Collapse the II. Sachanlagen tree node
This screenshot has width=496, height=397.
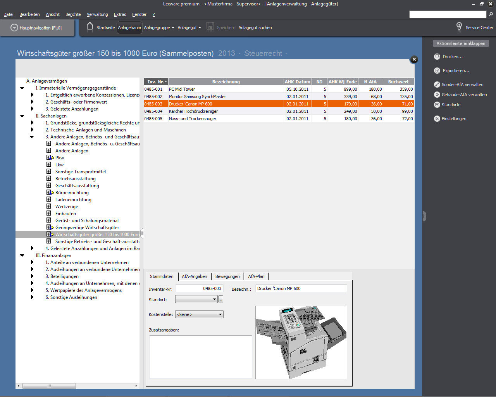pyautogui.click(x=22, y=116)
